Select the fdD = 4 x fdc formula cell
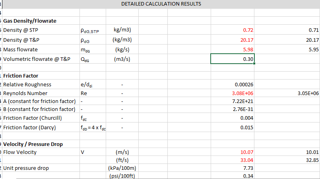Viewport: 320px width, 179px height. click(x=93, y=128)
